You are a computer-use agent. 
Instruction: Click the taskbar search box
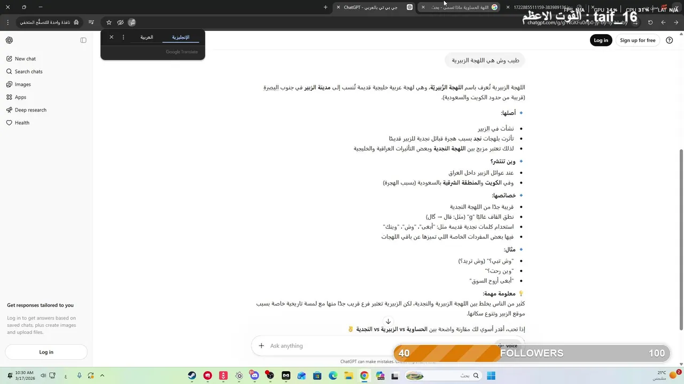click(443, 375)
